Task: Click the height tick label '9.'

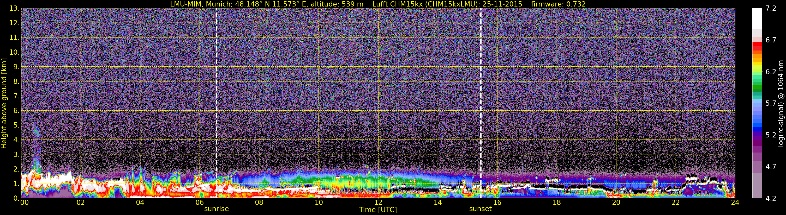Action: click(16, 67)
